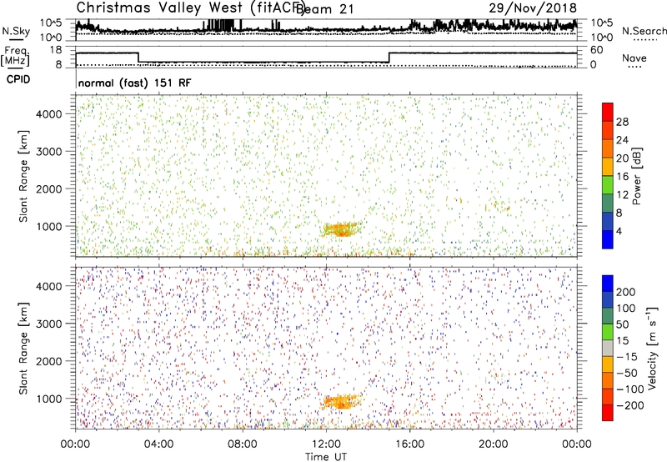Image resolution: width=667 pixels, height=462 pixels.
Task: Click the "Nave" legend label
Action: click(634, 58)
